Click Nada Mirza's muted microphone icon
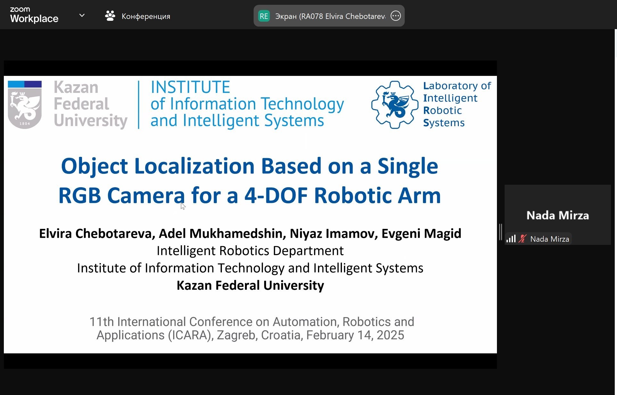Viewport: 617px width, 395px height. [522, 239]
